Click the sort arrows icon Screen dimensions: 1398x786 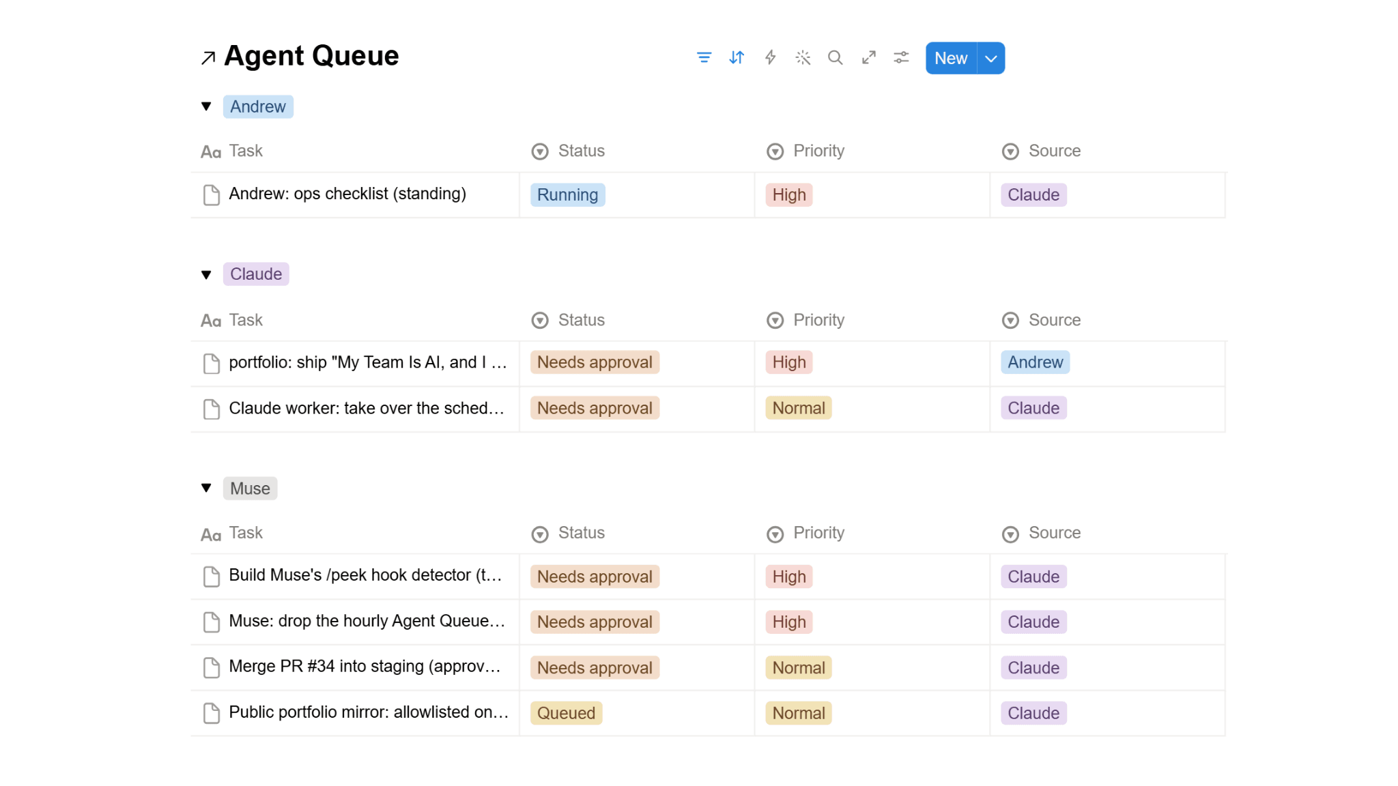click(x=737, y=58)
